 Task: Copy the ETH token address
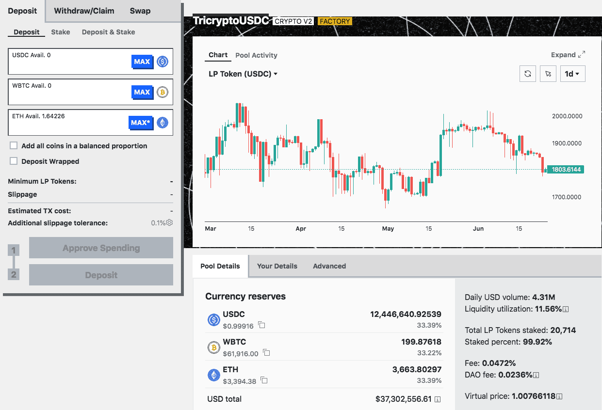pos(264,381)
